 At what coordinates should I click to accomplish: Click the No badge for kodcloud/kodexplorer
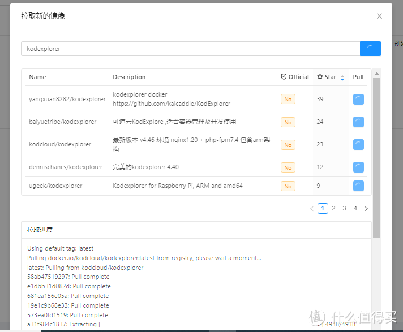click(288, 145)
